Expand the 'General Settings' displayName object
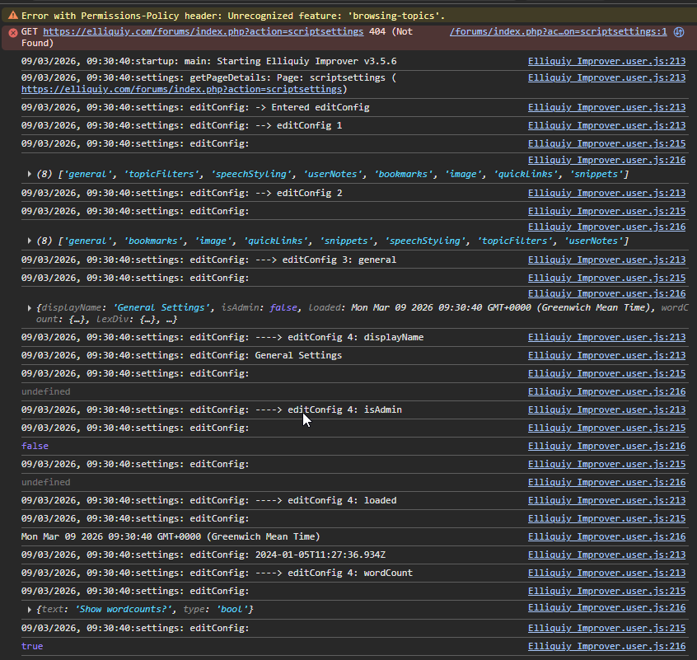The height and width of the screenshot is (660, 697). 30,308
